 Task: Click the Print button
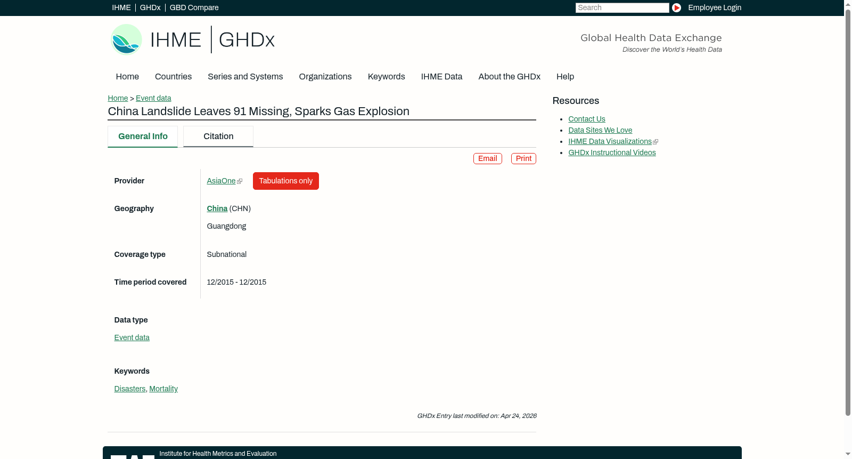(x=523, y=158)
